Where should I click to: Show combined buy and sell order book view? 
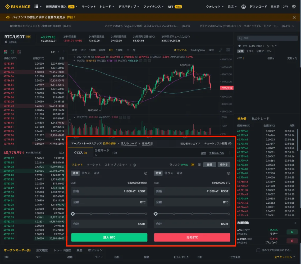pos(6,52)
